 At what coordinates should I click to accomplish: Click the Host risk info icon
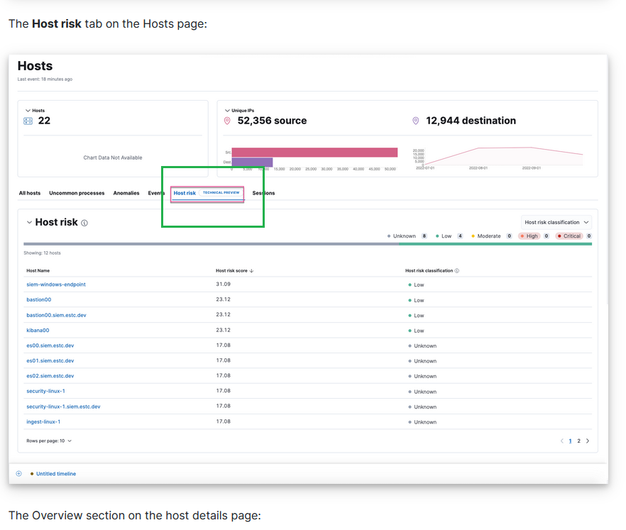pyautogui.click(x=84, y=223)
